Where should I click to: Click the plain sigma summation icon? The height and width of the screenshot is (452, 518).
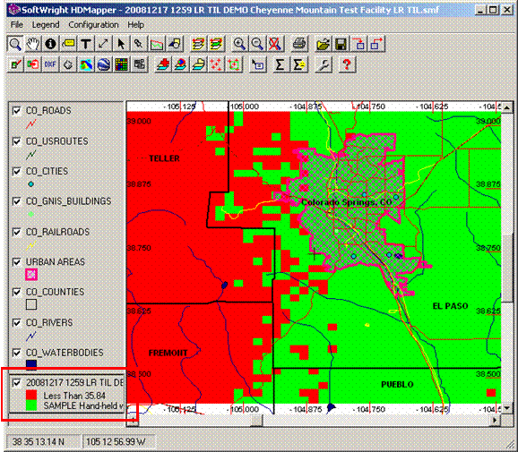click(280, 64)
